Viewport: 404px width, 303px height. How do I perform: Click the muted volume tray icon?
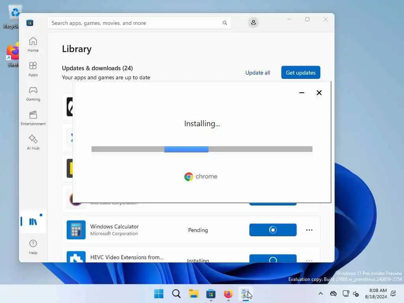click(356, 294)
